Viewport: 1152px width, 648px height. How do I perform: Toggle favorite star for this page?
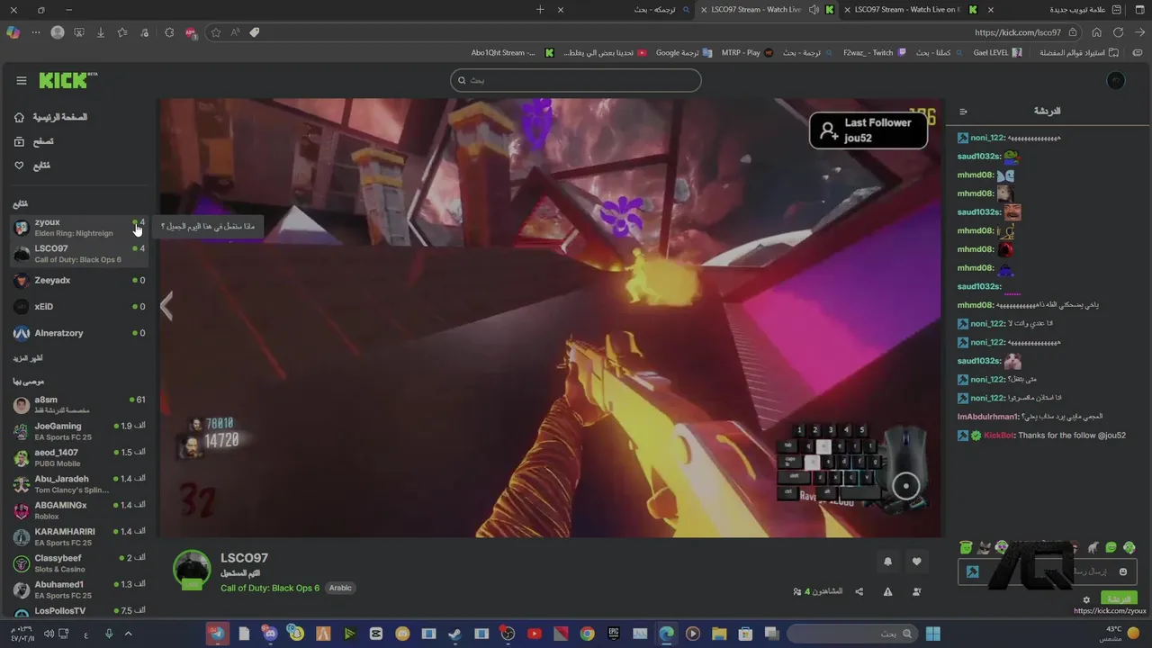(x=216, y=32)
